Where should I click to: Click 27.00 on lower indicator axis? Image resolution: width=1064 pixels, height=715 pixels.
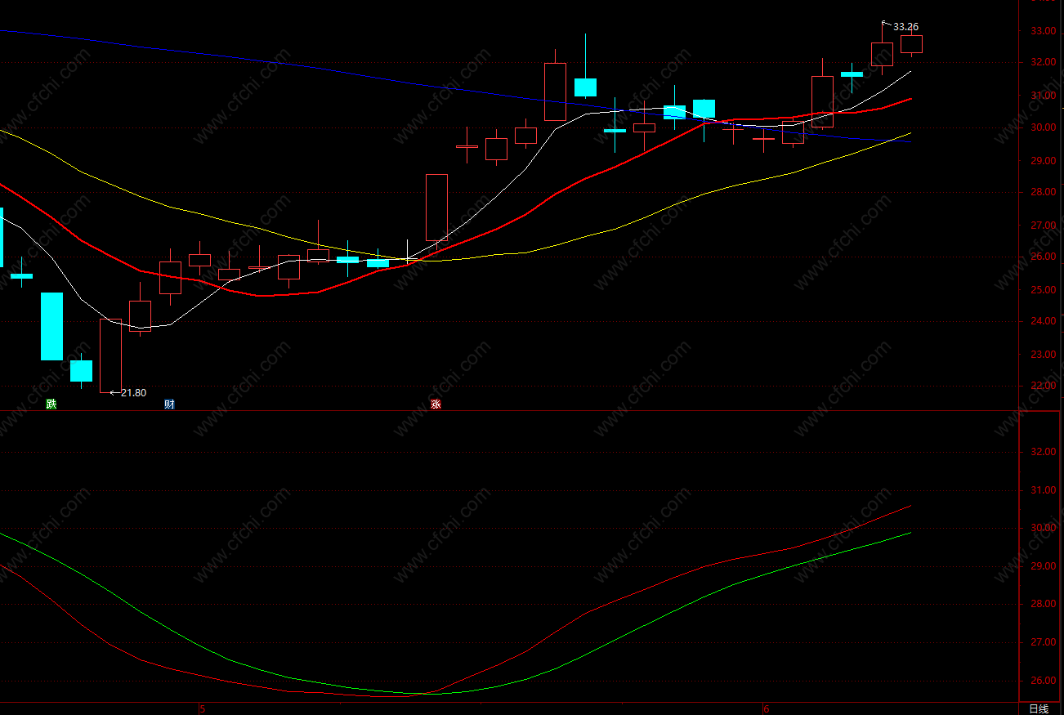click(1042, 642)
